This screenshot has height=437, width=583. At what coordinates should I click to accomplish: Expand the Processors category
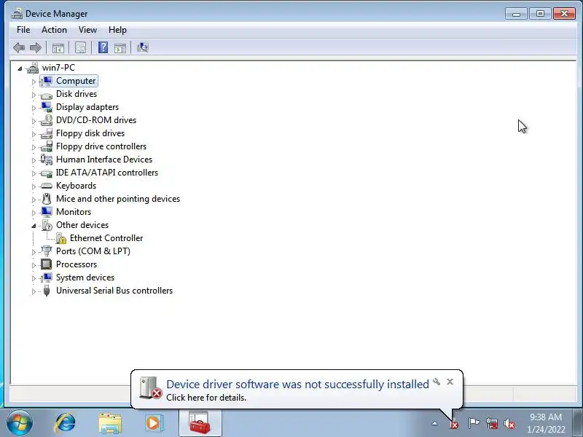(x=34, y=265)
